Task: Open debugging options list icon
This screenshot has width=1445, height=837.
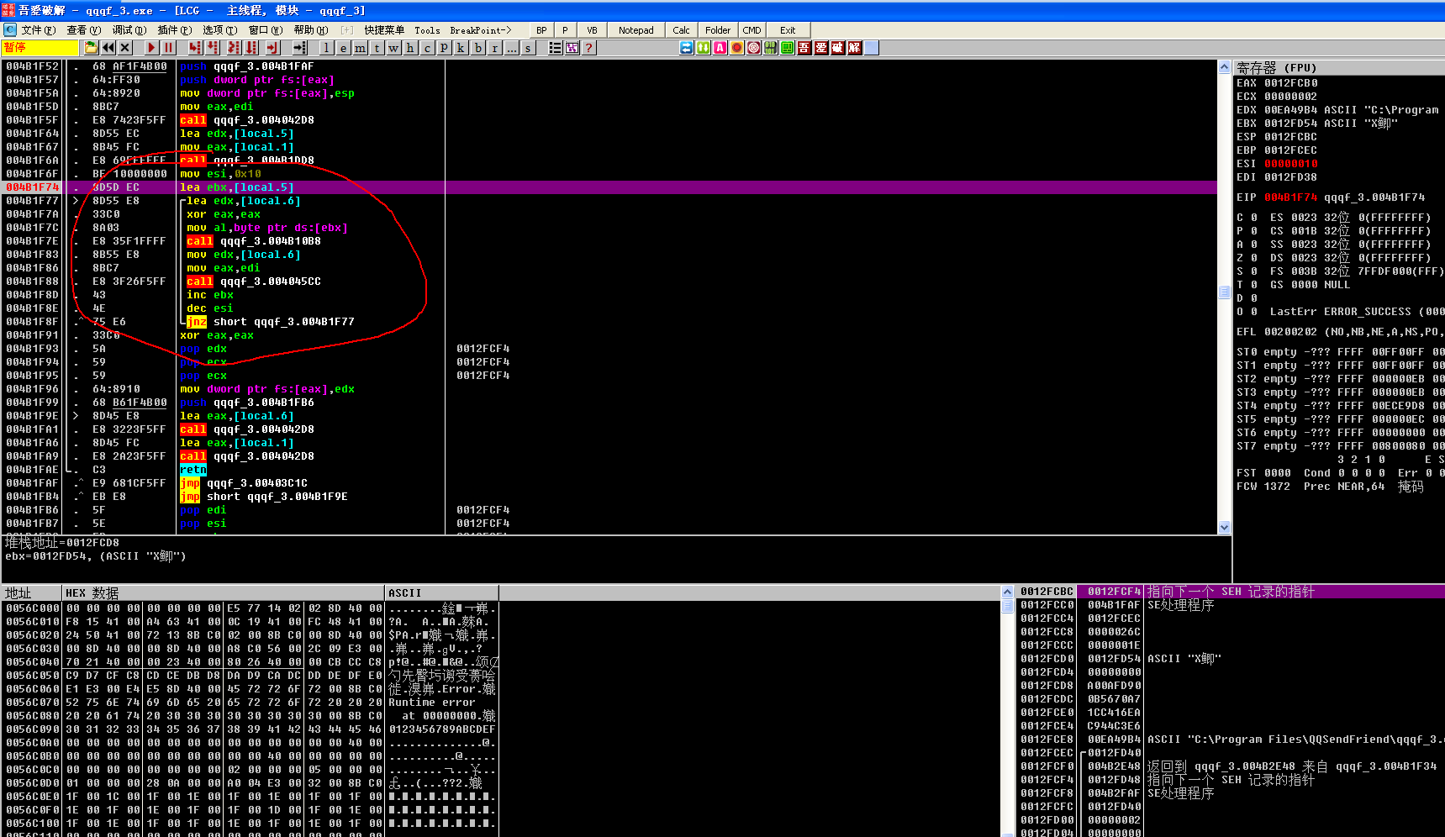Action: tap(555, 48)
